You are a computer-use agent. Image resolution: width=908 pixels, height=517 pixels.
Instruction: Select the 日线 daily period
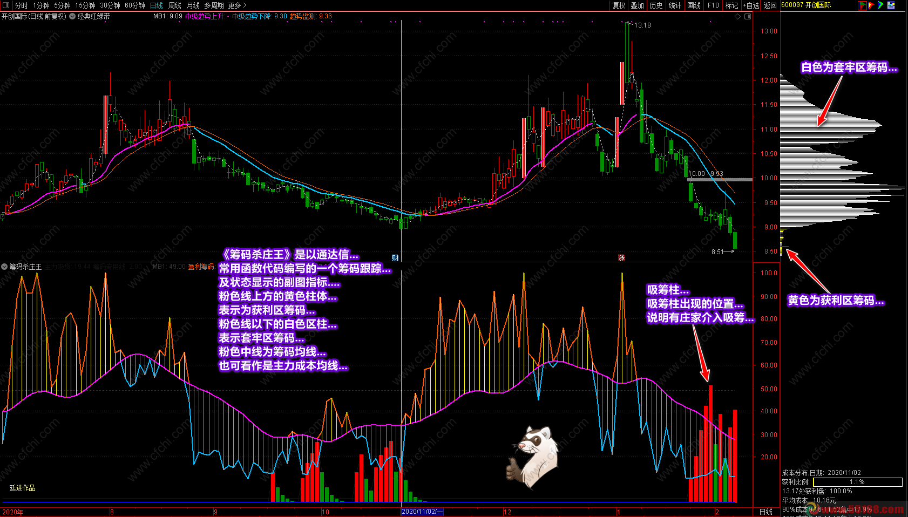click(x=157, y=5)
